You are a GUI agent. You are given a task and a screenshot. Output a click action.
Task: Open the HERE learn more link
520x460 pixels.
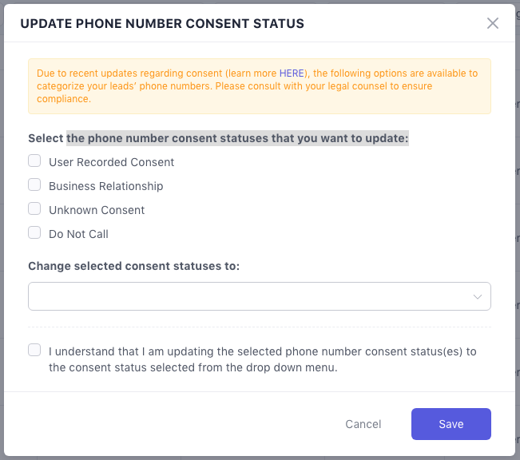[x=292, y=73]
